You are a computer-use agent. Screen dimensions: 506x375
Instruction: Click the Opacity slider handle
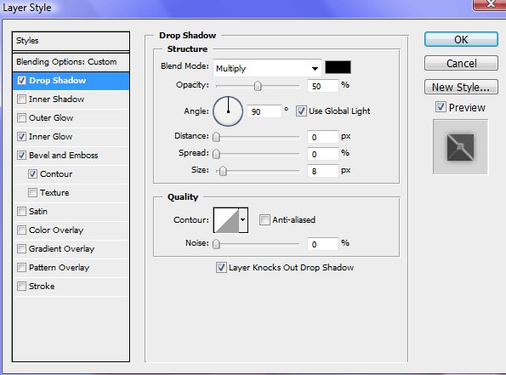258,86
